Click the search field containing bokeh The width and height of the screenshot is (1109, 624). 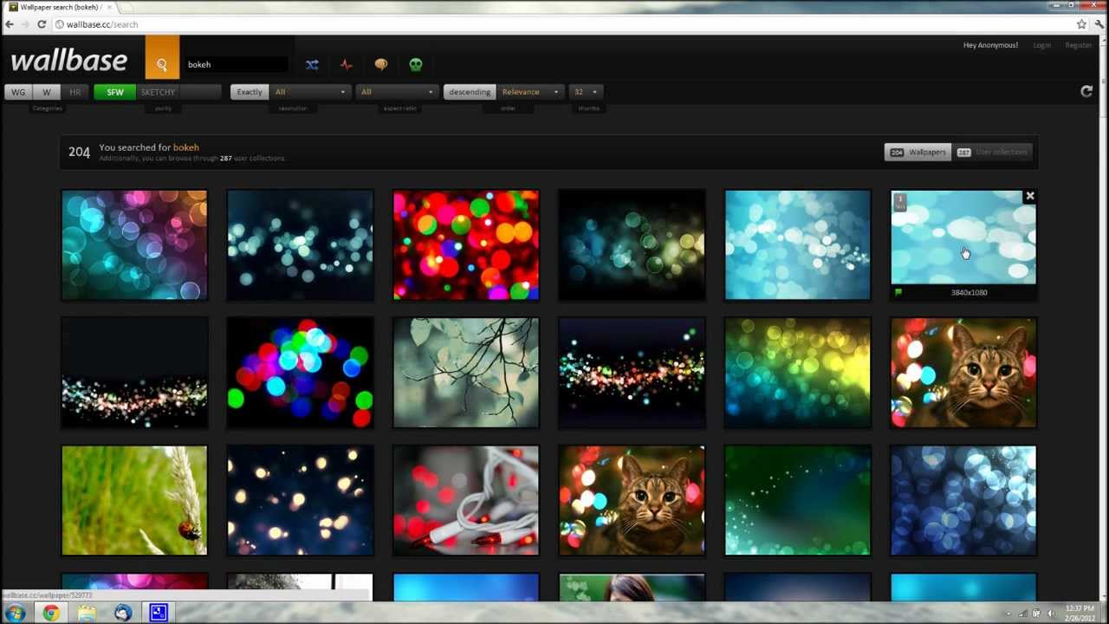tap(237, 64)
